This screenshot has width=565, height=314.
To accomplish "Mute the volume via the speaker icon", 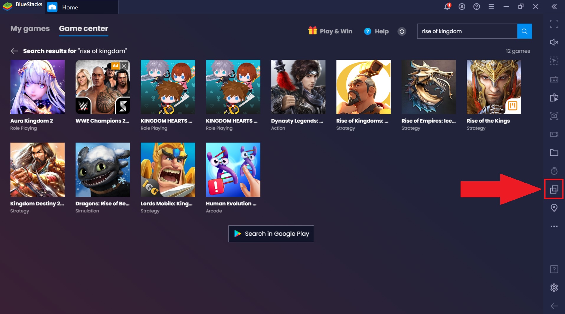I will click(554, 42).
